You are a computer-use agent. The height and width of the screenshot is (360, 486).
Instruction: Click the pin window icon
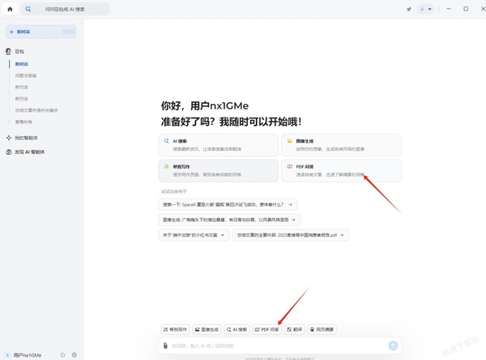(x=409, y=9)
